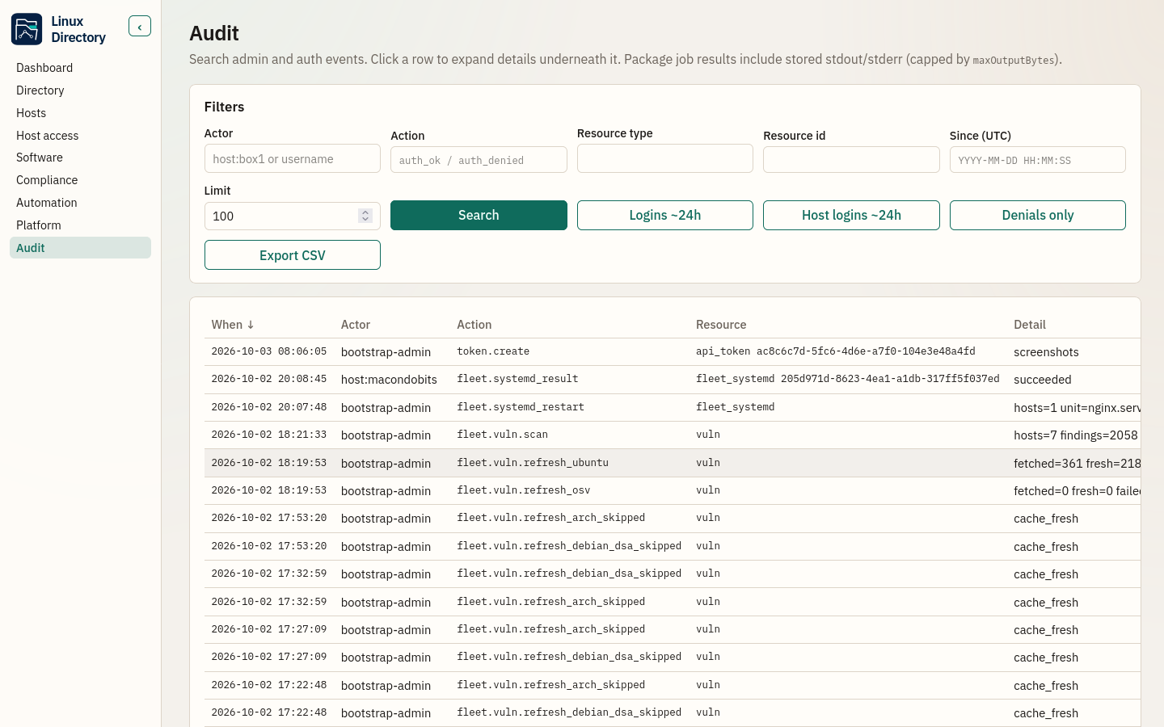Expand the fleet.systemd_restart row
The image size is (1164, 727).
pyautogui.click(x=673, y=408)
